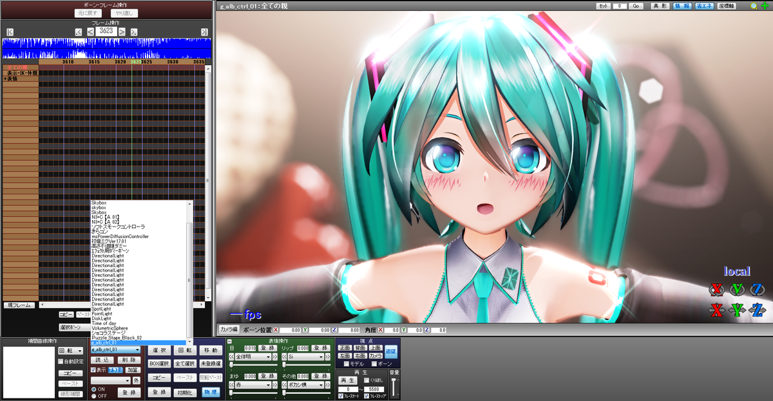Viewport: 773px width, 401px height.
Task: Click the blue lower Z move axis icon
Action: [x=758, y=310]
